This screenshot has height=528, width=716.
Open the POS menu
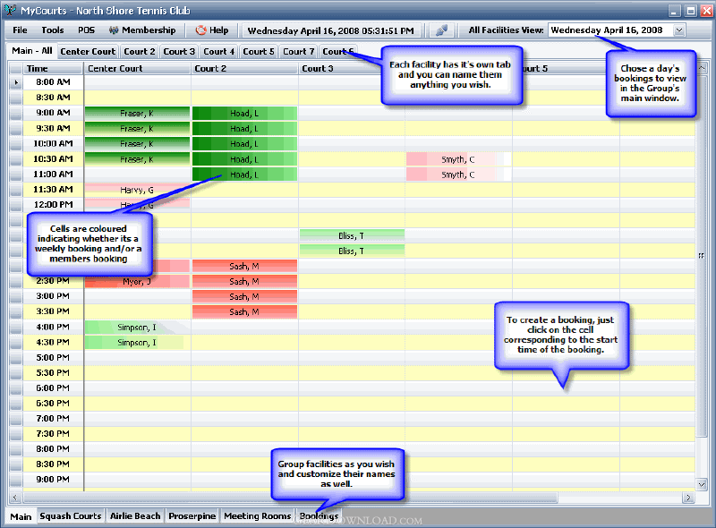coord(86,30)
